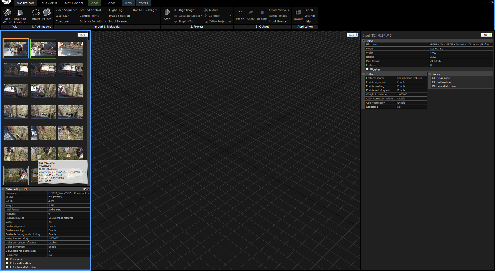Toggle Enable meshing value in Editor section
Viewport: 495px width, 271px height.
point(411,86)
